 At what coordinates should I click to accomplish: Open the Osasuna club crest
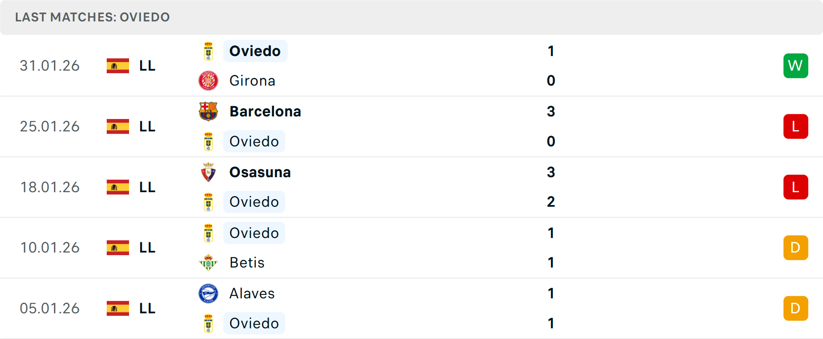pyautogui.click(x=209, y=172)
